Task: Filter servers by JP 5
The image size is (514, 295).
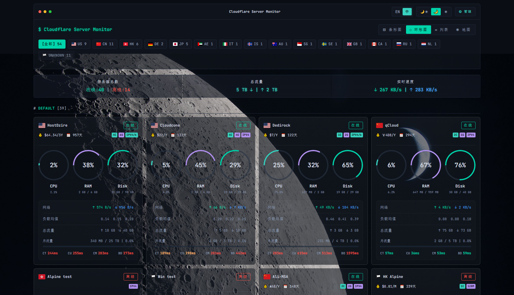Action: click(x=180, y=44)
